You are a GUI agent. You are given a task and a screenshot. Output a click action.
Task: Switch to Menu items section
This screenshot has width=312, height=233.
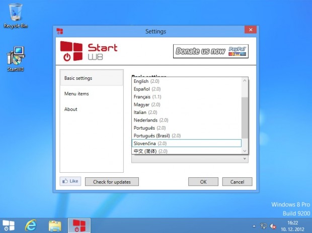pos(92,93)
